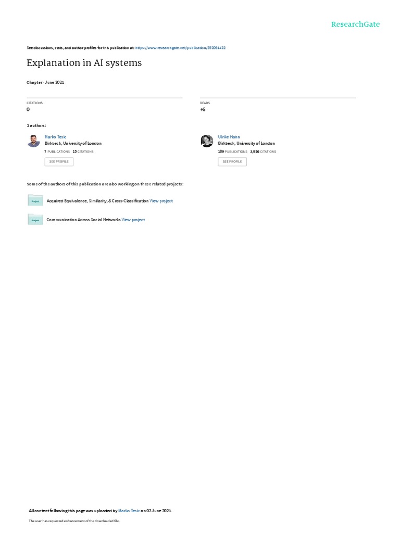
Task: Click Marko Tesic's 7 publications stat
Action: coord(57,151)
